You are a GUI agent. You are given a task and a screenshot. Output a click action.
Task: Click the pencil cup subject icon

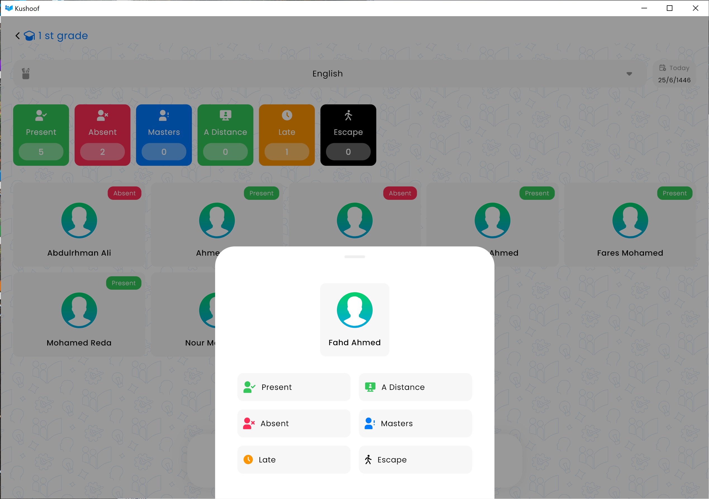click(x=26, y=74)
